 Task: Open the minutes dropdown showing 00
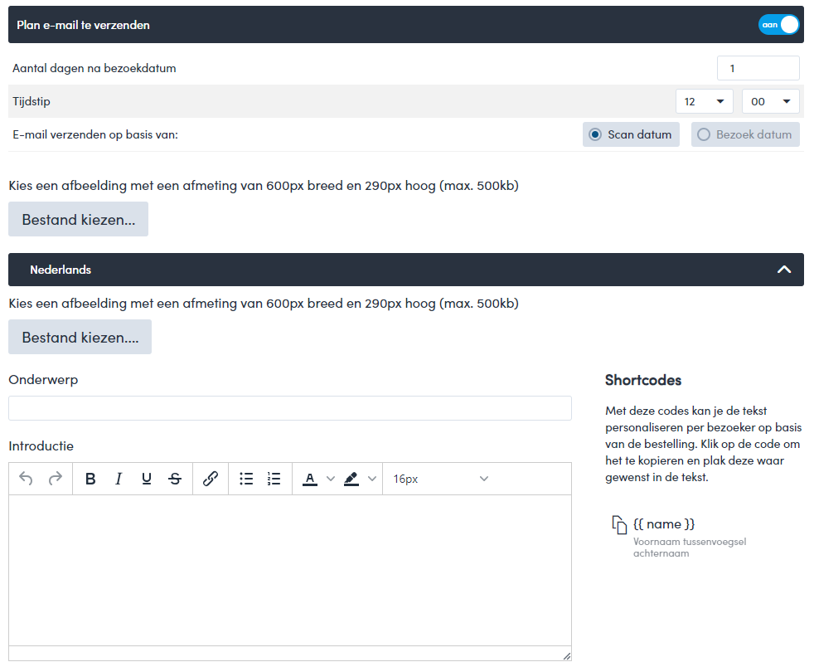[x=770, y=101]
